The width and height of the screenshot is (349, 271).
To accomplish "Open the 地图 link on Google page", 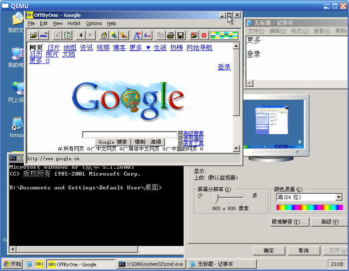I will (70, 47).
